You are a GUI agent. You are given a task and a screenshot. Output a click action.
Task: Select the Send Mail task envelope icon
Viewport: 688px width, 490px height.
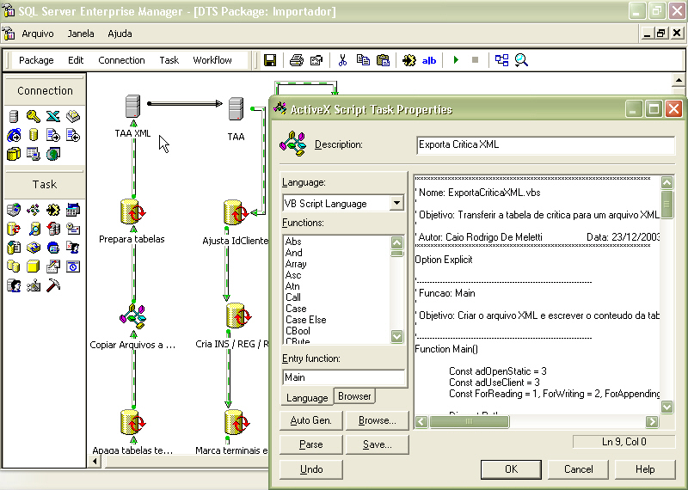(x=73, y=229)
